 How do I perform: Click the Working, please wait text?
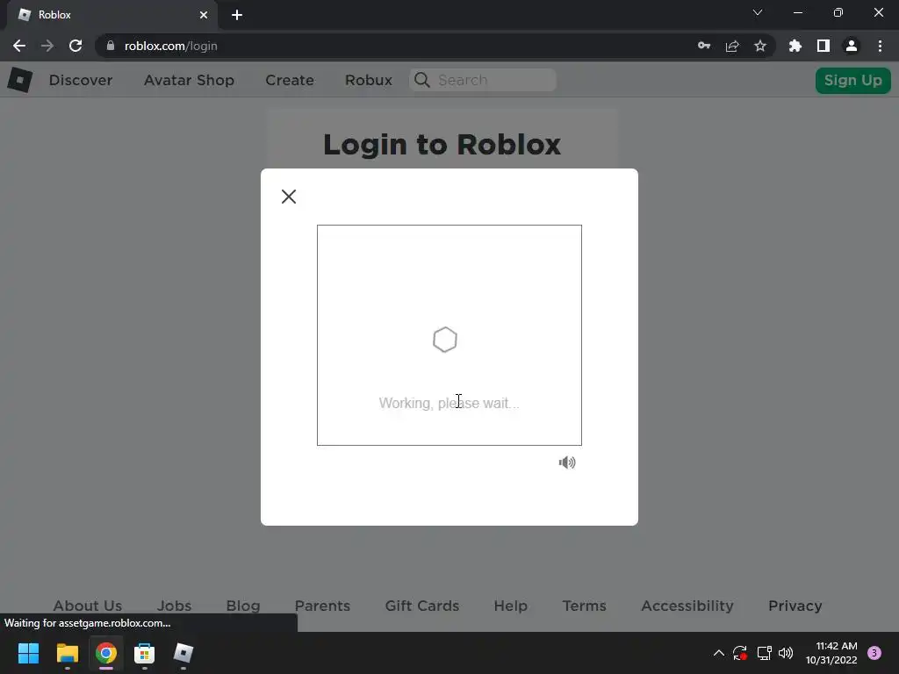tap(449, 403)
